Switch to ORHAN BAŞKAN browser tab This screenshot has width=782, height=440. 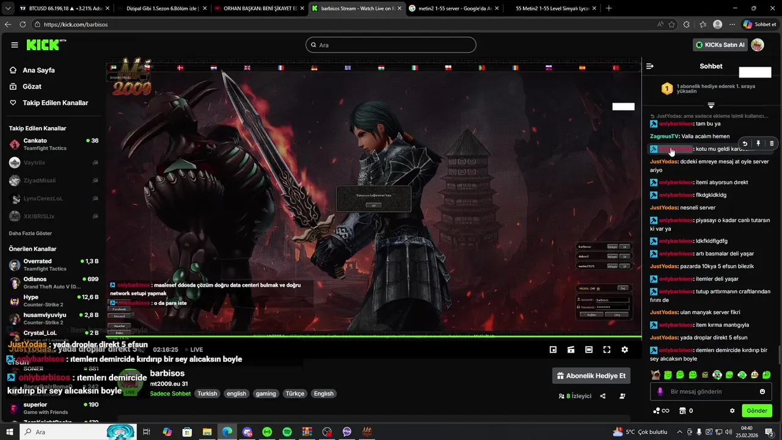pos(258,9)
